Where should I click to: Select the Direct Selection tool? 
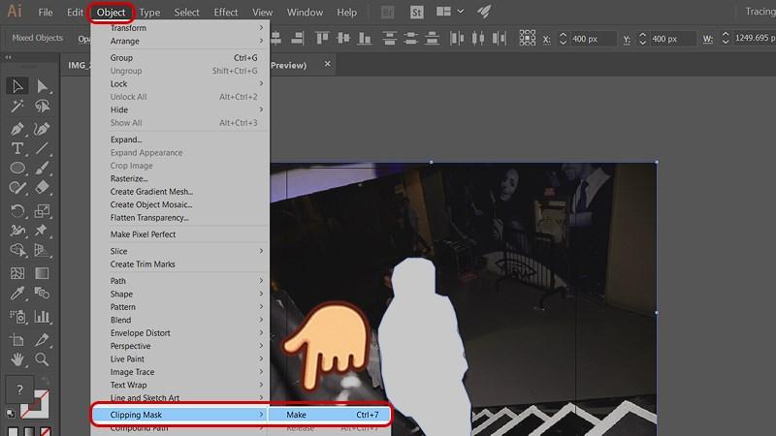(x=42, y=86)
